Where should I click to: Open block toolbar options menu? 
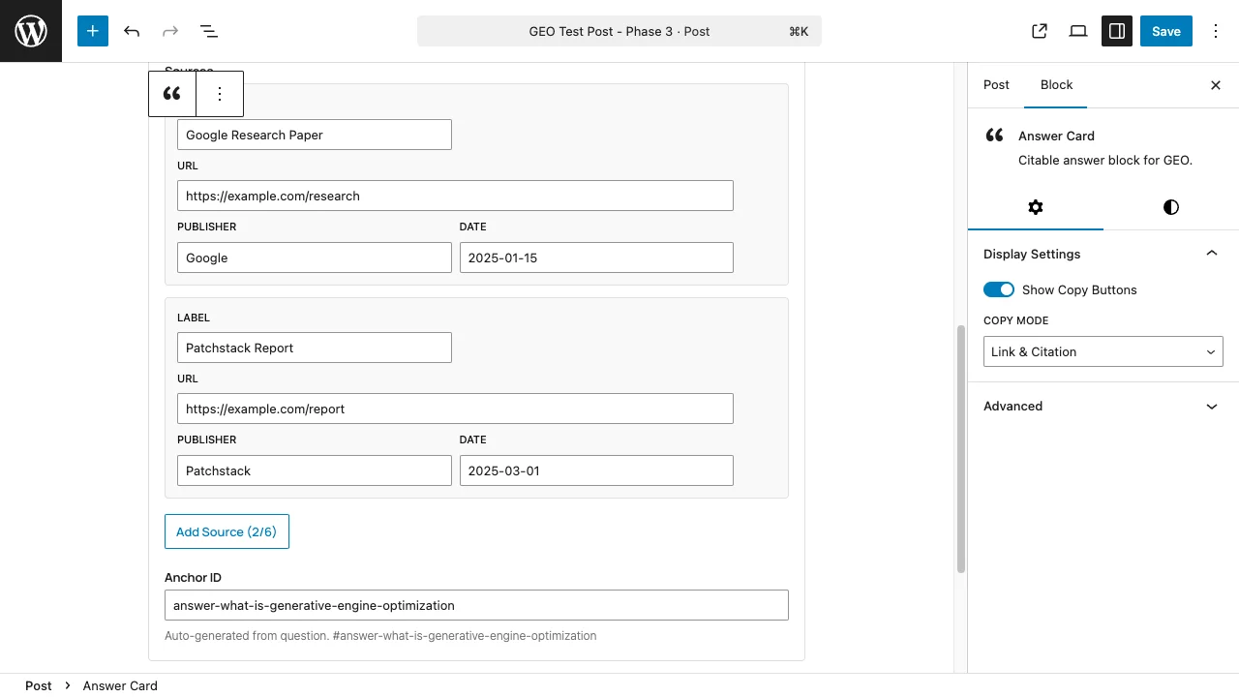[220, 94]
